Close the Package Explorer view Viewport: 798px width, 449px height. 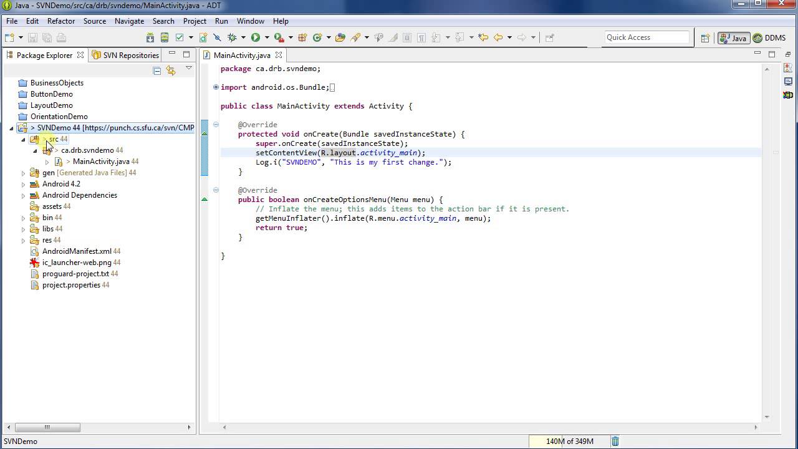click(80, 55)
